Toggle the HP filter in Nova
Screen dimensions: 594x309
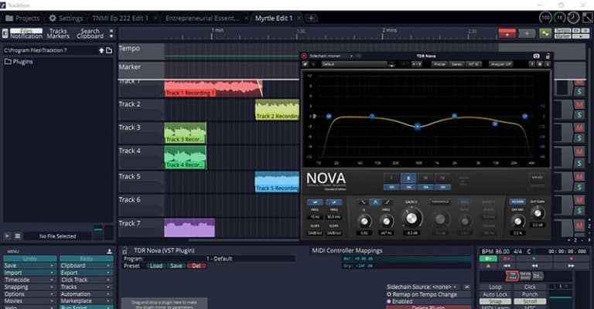315,202
